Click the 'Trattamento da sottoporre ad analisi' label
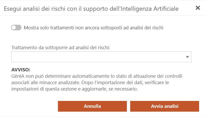Screen dimensions: 206x117 [61, 47]
